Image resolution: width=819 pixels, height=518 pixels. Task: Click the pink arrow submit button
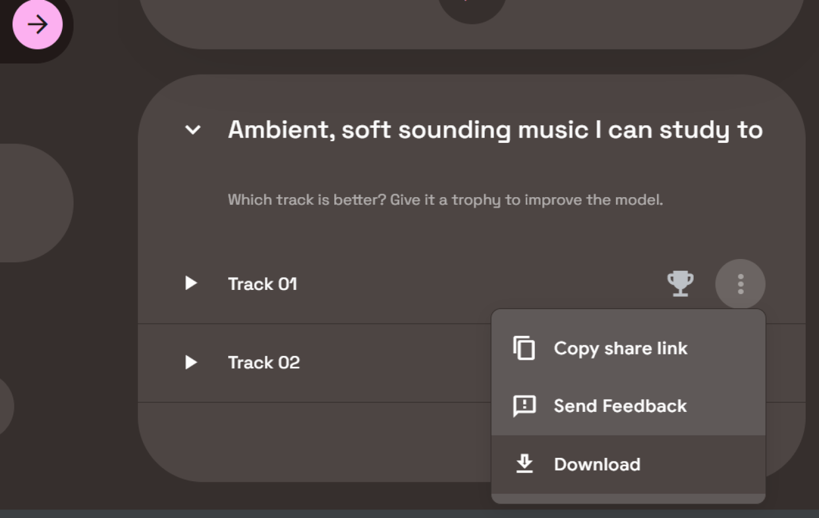click(x=37, y=24)
